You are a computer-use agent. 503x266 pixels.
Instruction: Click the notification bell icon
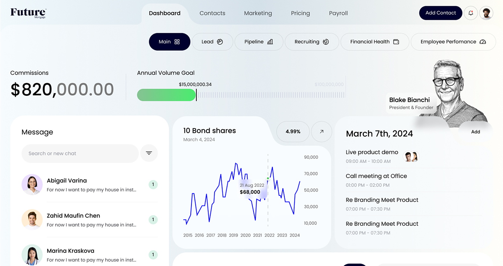click(471, 13)
